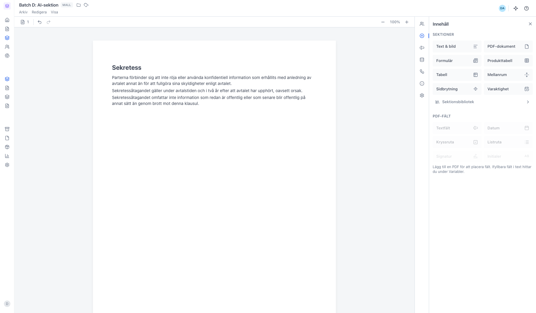
Task: Open the help question mark icon
Action: click(x=526, y=8)
